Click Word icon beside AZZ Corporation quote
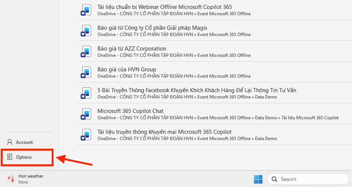 pos(86,52)
